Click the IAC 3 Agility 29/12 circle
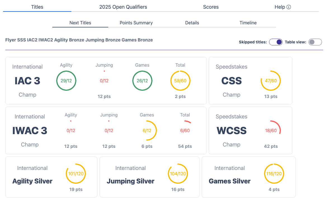Image resolution: width=327 pixels, height=198 pixels. tap(66, 81)
